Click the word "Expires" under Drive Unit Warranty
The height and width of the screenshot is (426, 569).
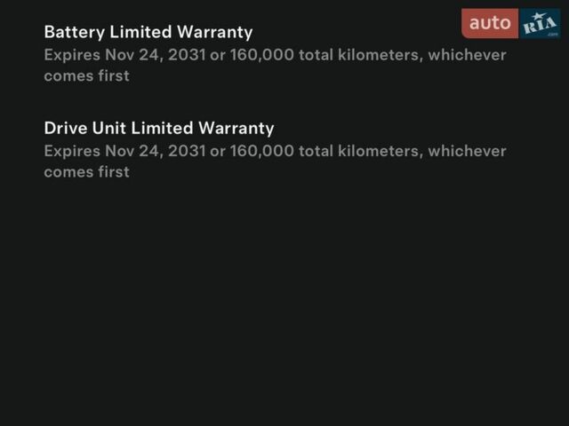pos(72,151)
